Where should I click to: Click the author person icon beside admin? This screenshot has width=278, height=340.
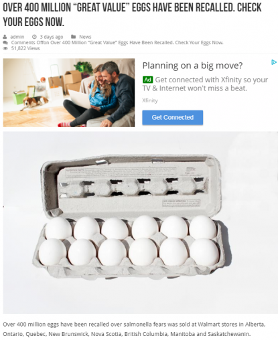pos(5,37)
